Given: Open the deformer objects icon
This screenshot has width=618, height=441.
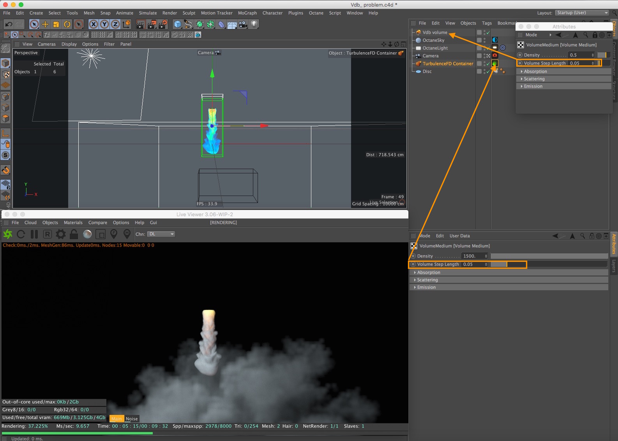Looking at the screenshot, I should point(221,24).
